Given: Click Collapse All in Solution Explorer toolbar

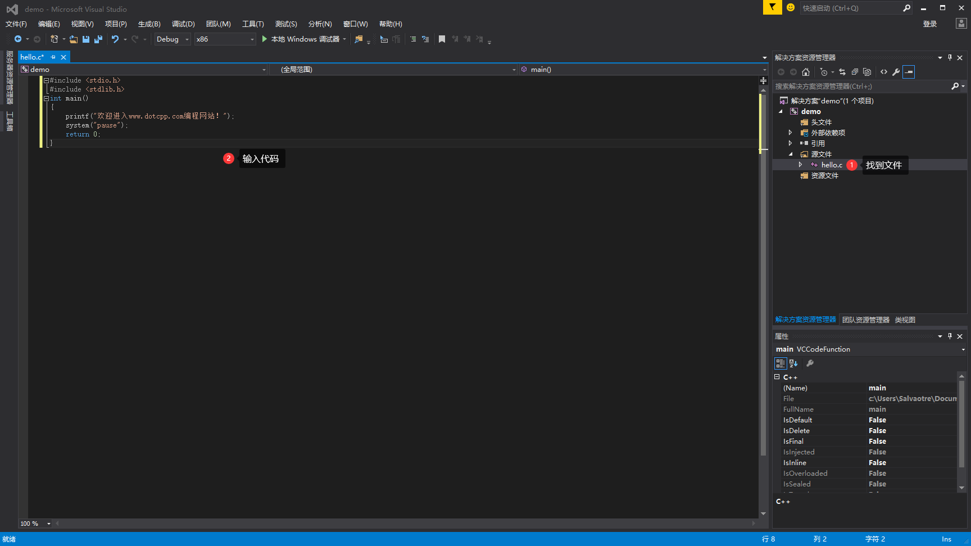Looking at the screenshot, I should (x=855, y=72).
